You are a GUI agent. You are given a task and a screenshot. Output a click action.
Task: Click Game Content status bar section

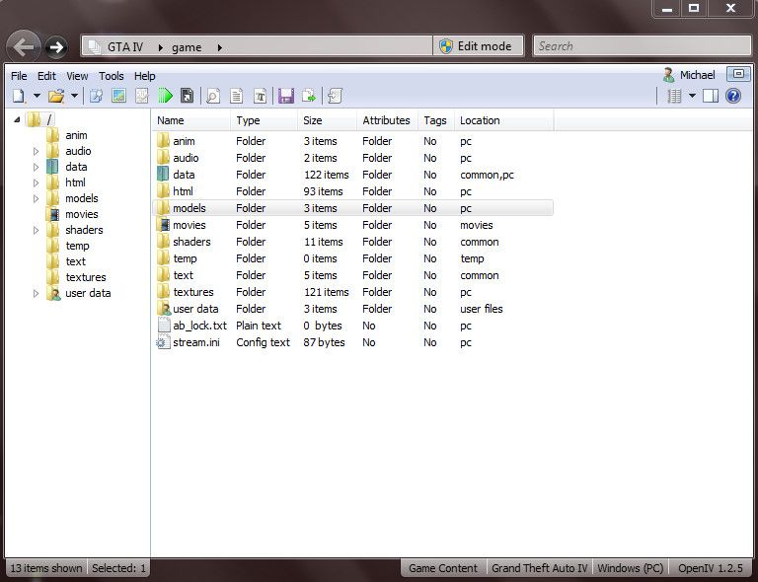coord(443,568)
